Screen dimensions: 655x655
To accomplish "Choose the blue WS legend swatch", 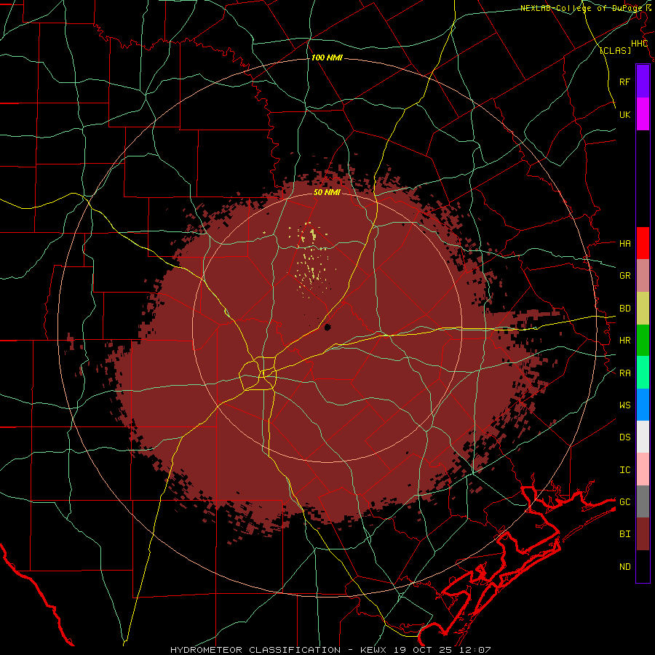I will (x=643, y=405).
